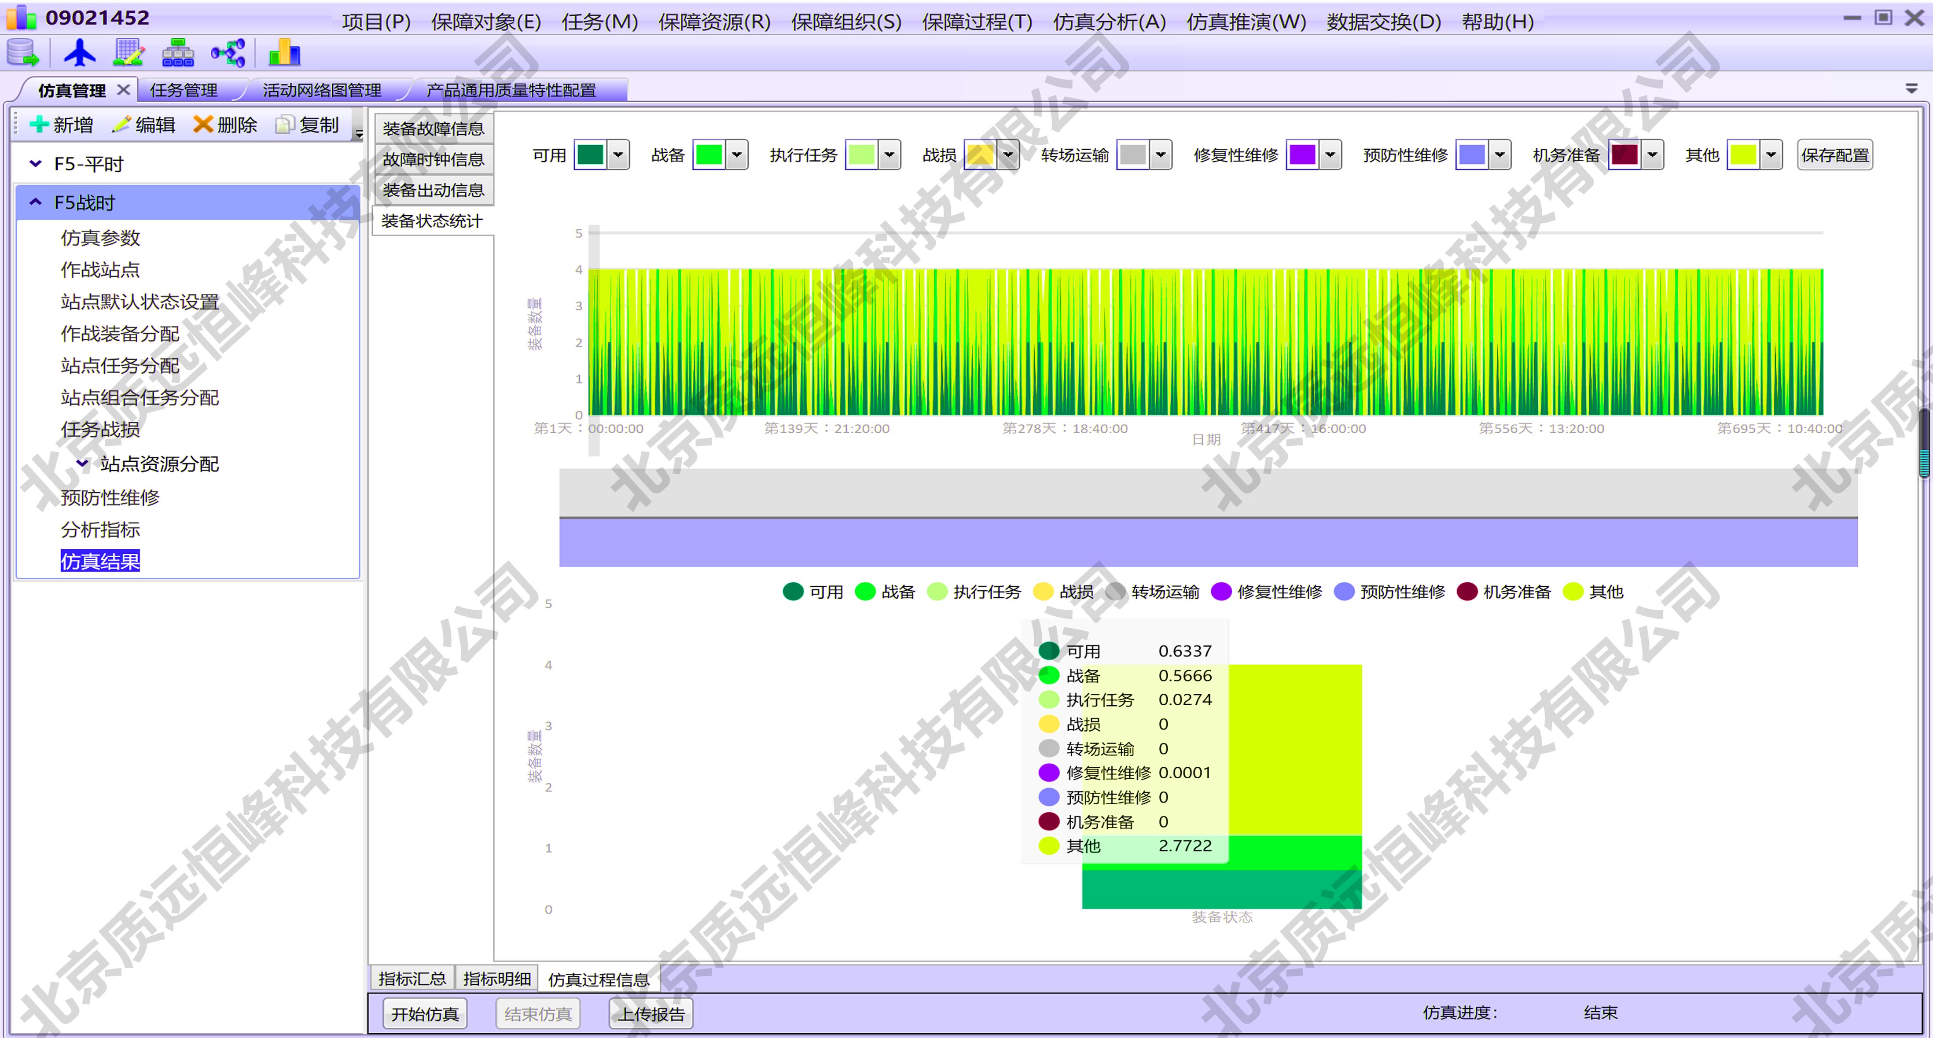Expand the F5-平时 tree node
The width and height of the screenshot is (1933, 1038).
[35, 164]
